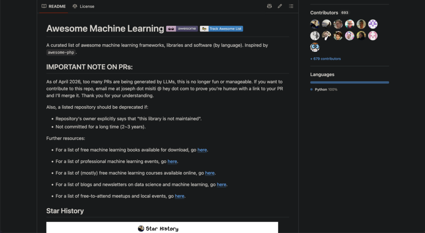The height and width of the screenshot is (233, 425).
Task: Click the 'Languages' sidebar heading
Action: coord(322,74)
